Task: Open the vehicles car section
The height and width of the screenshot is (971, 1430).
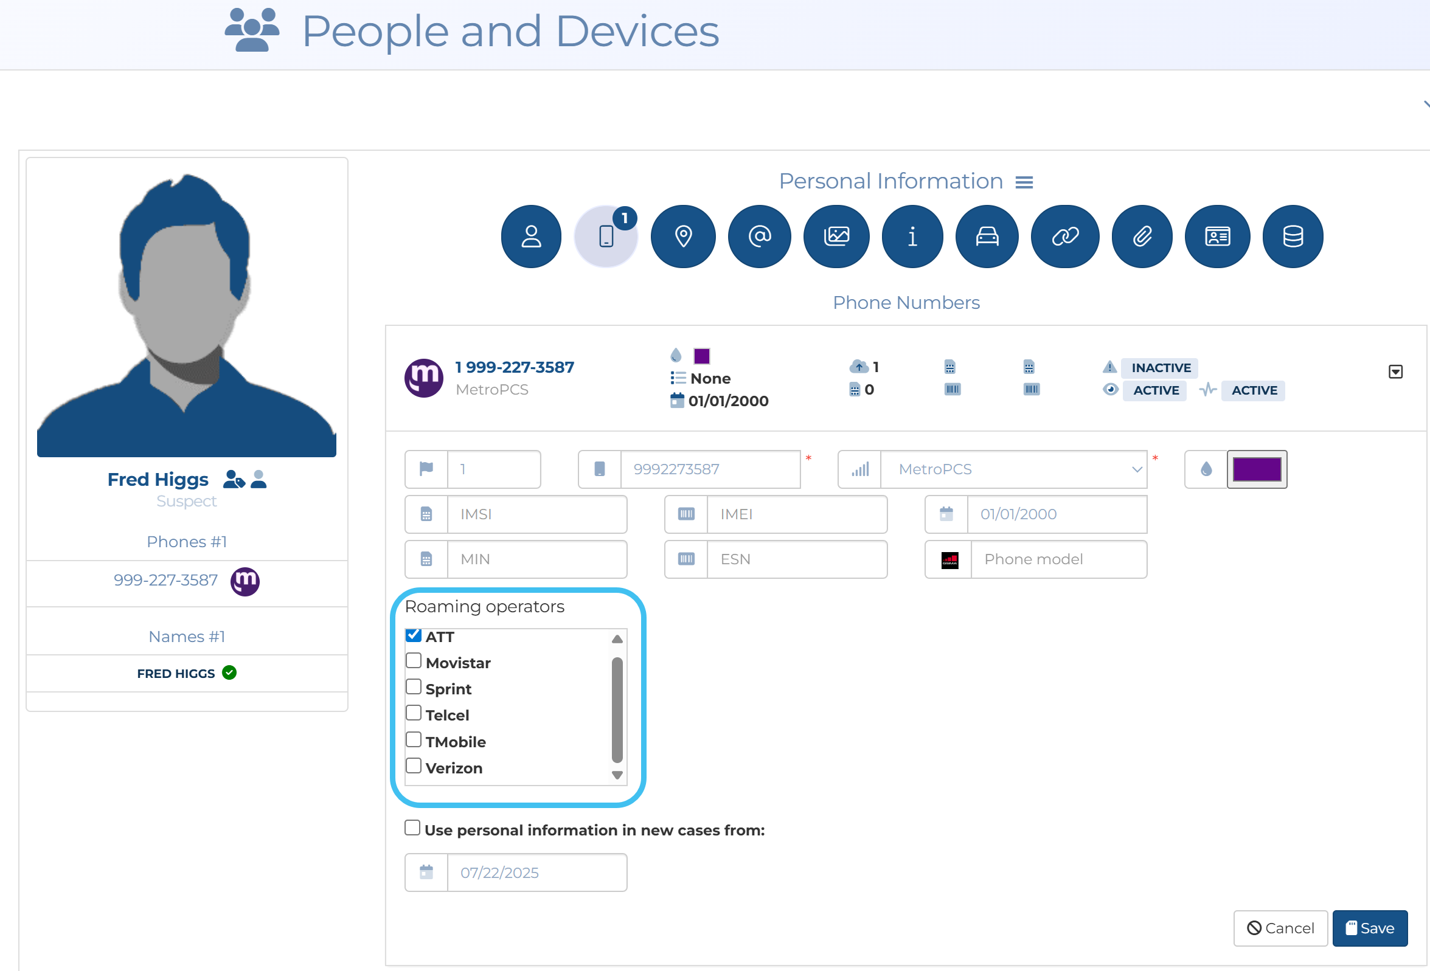Action: pos(987,236)
